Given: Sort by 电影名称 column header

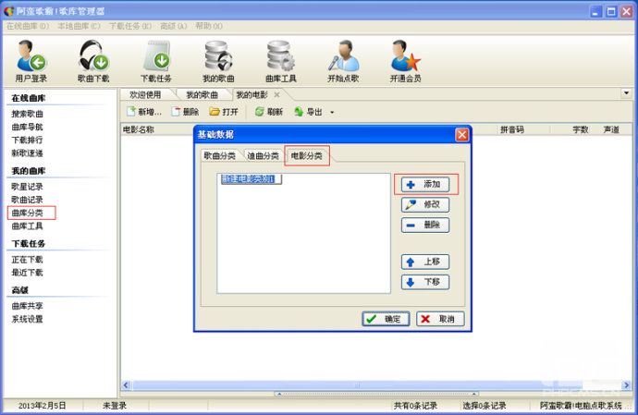Looking at the screenshot, I should coord(139,129).
